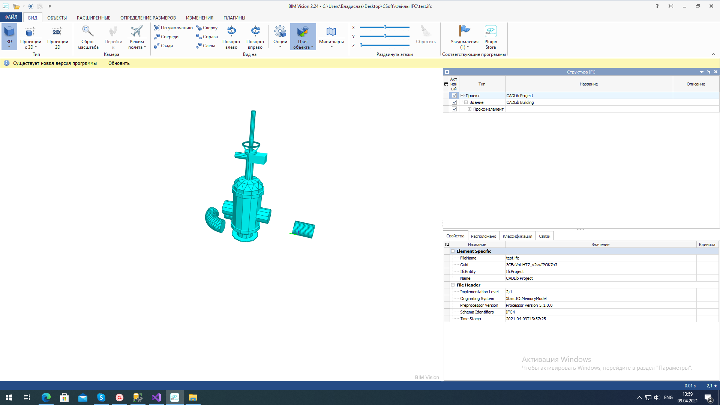Uncheck the Project row active checkbox
The width and height of the screenshot is (720, 405).
tap(454, 96)
